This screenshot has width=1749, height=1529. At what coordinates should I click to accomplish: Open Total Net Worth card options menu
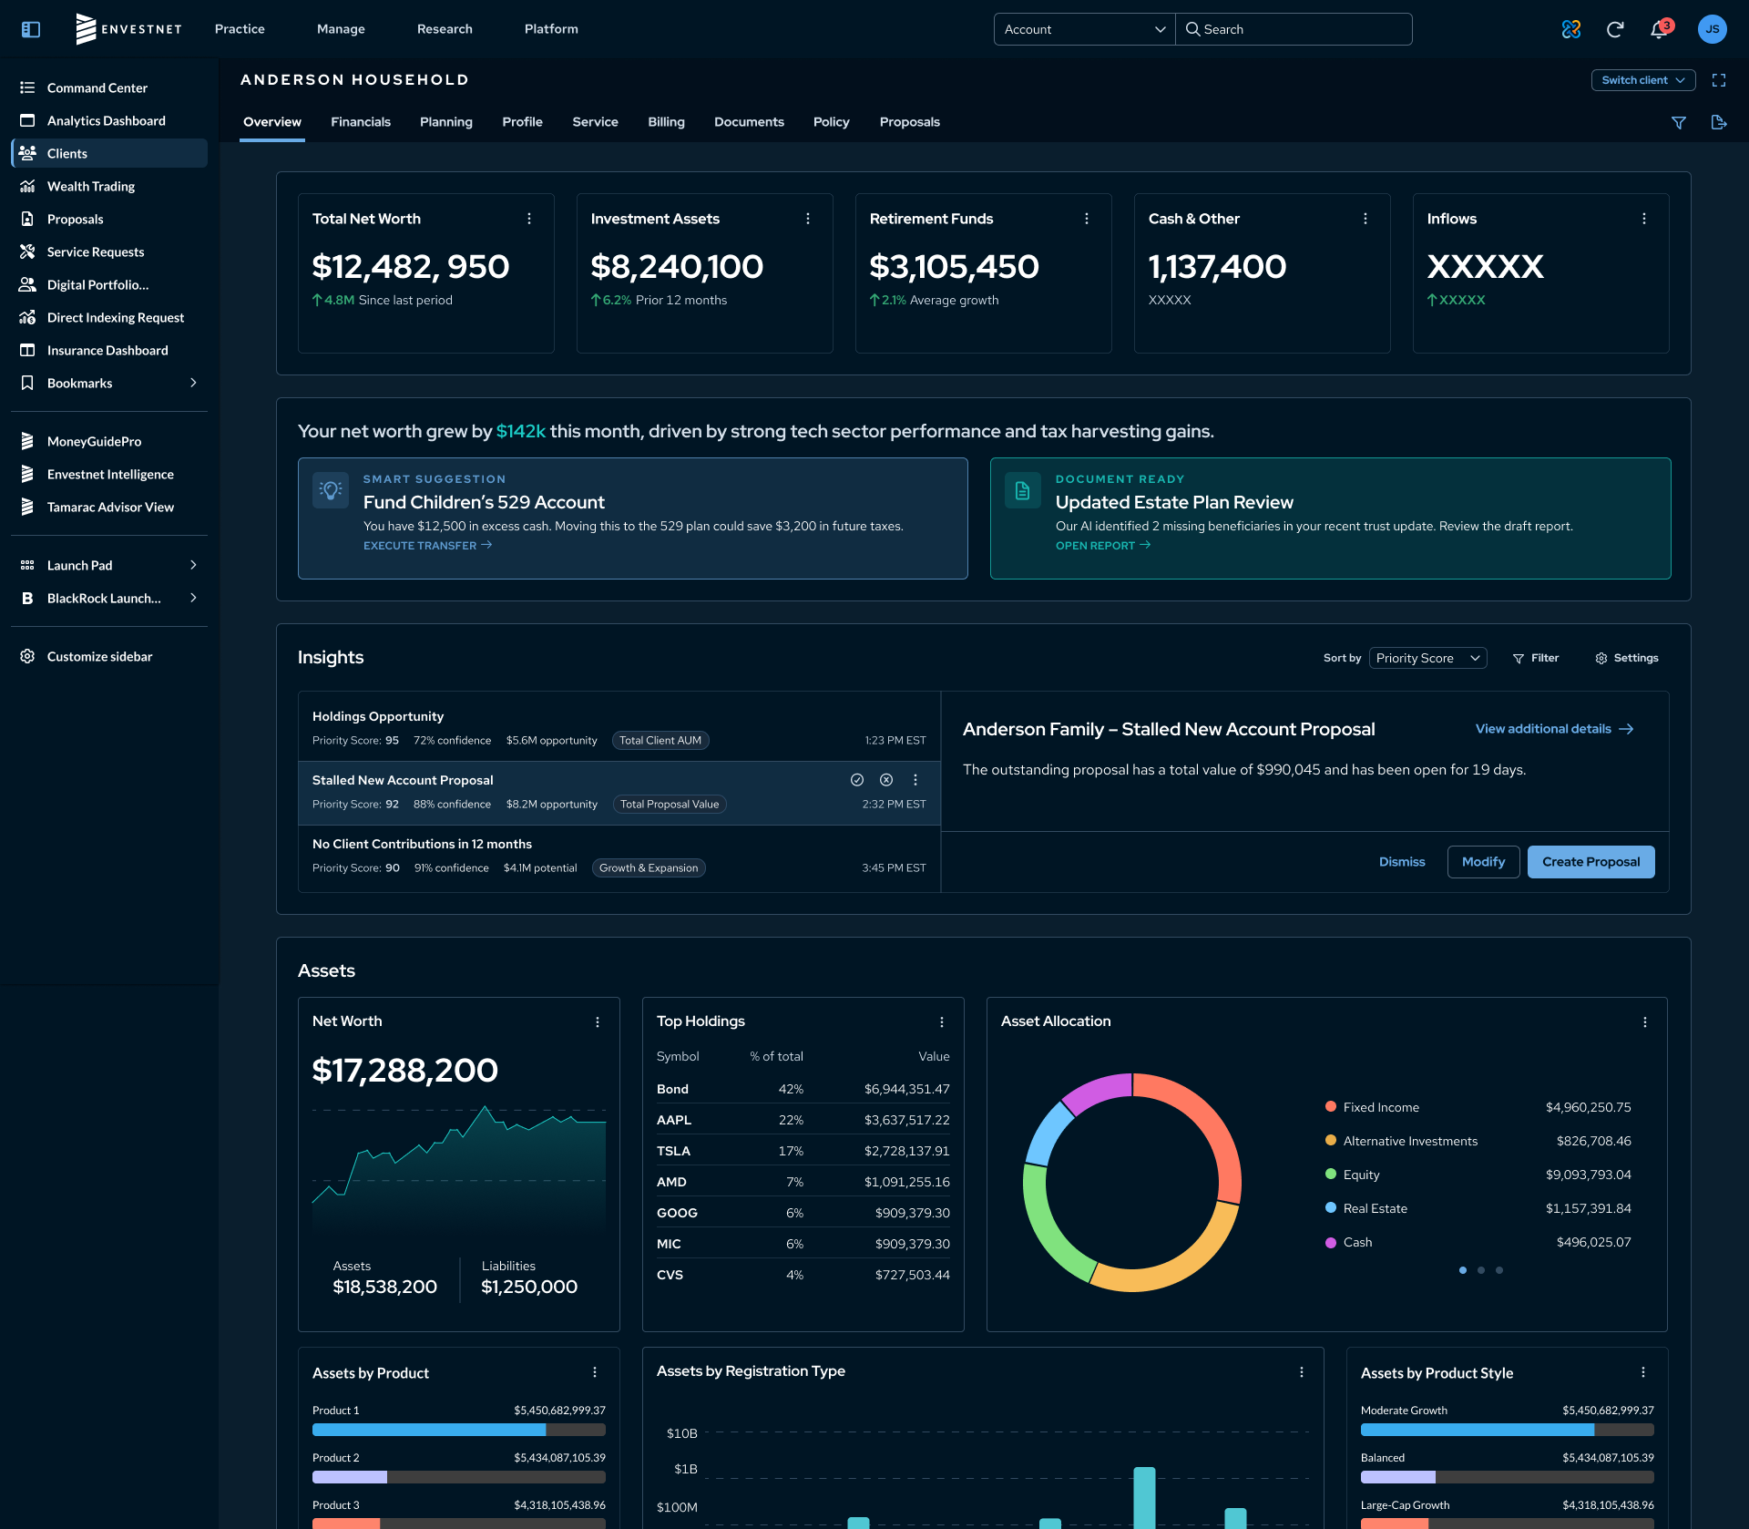pyautogui.click(x=529, y=219)
